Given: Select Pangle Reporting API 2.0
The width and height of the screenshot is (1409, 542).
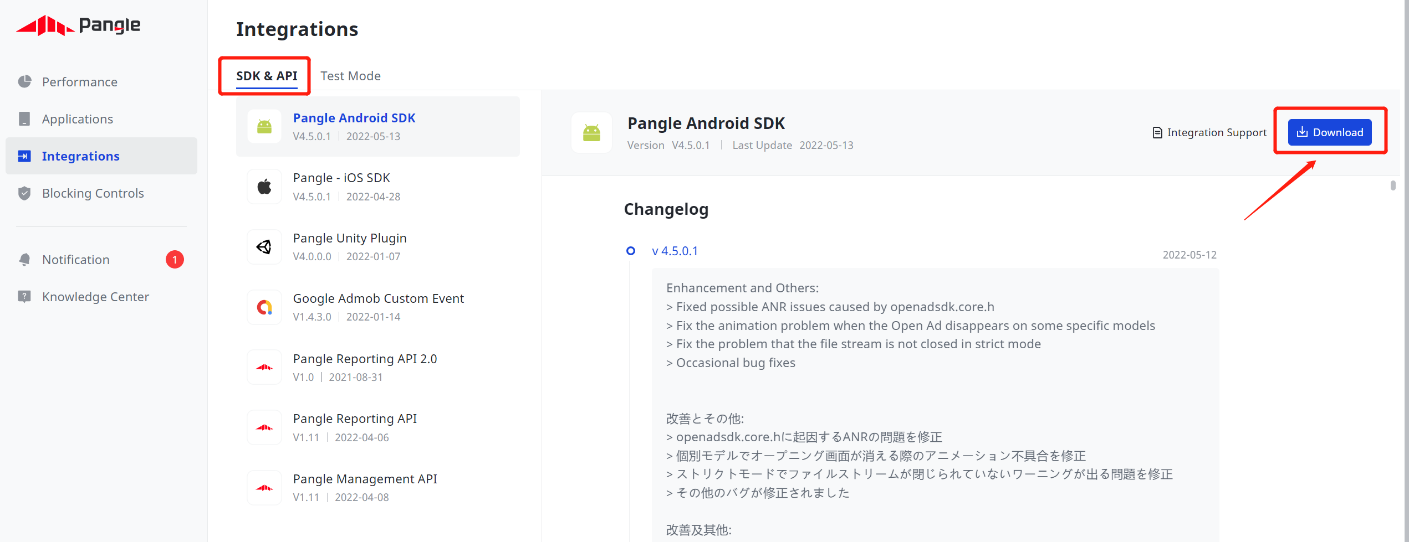Looking at the screenshot, I should [x=378, y=368].
